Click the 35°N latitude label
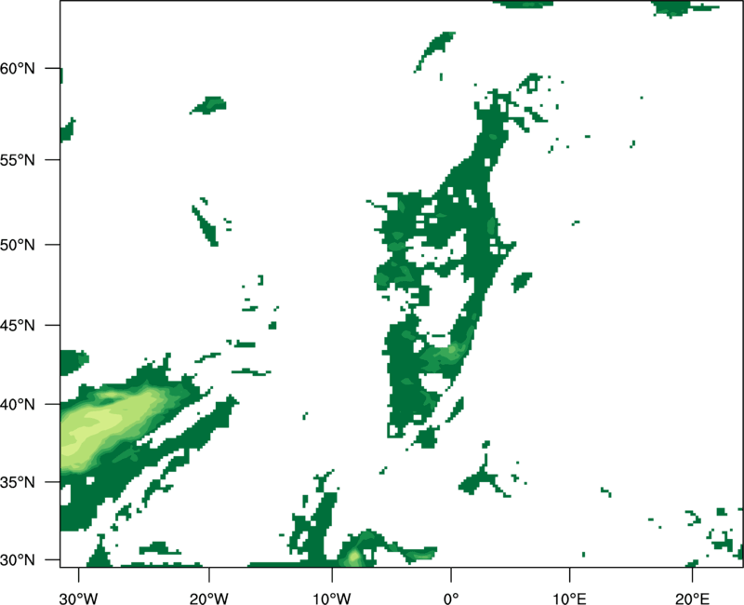Screen dimensions: 744x605 pyautogui.click(x=18, y=482)
